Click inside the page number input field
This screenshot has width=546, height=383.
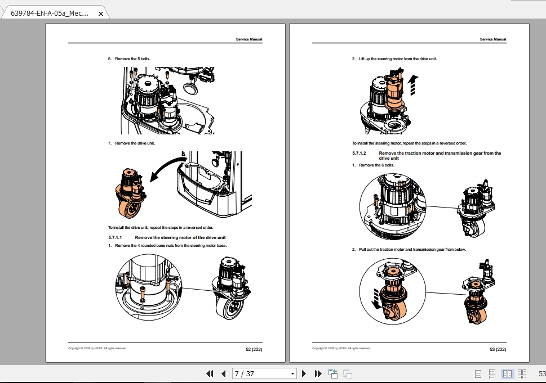coord(248,373)
